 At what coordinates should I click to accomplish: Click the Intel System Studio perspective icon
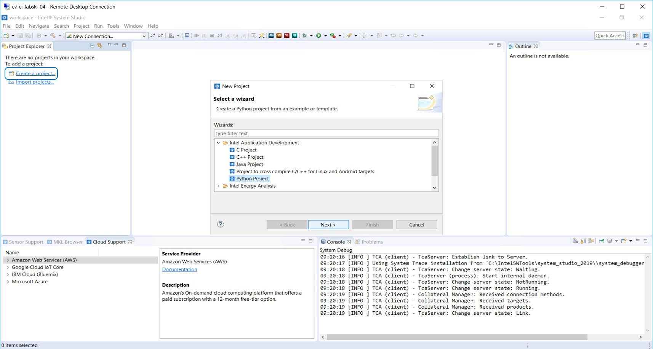pyautogui.click(x=646, y=36)
